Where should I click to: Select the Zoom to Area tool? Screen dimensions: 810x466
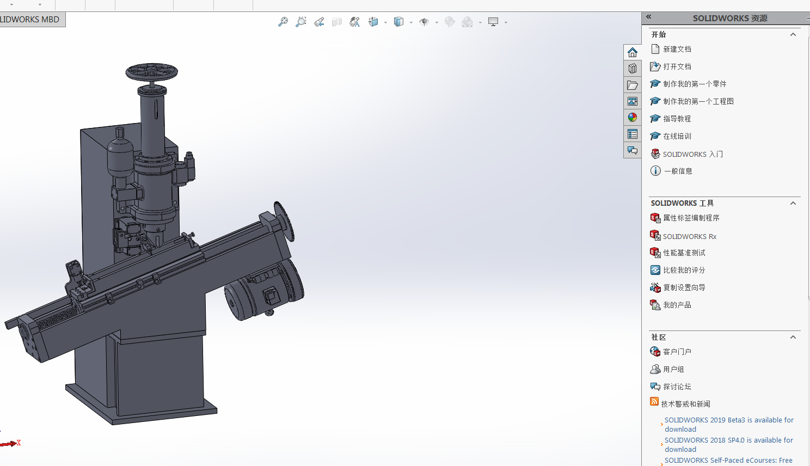tap(301, 22)
